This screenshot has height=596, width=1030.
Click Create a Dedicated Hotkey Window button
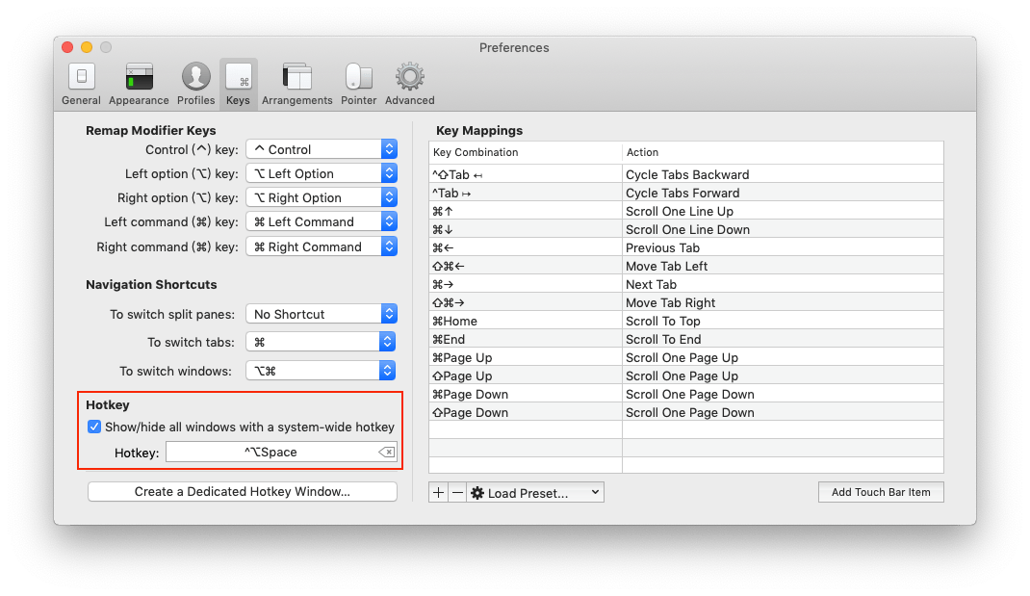pyautogui.click(x=242, y=492)
